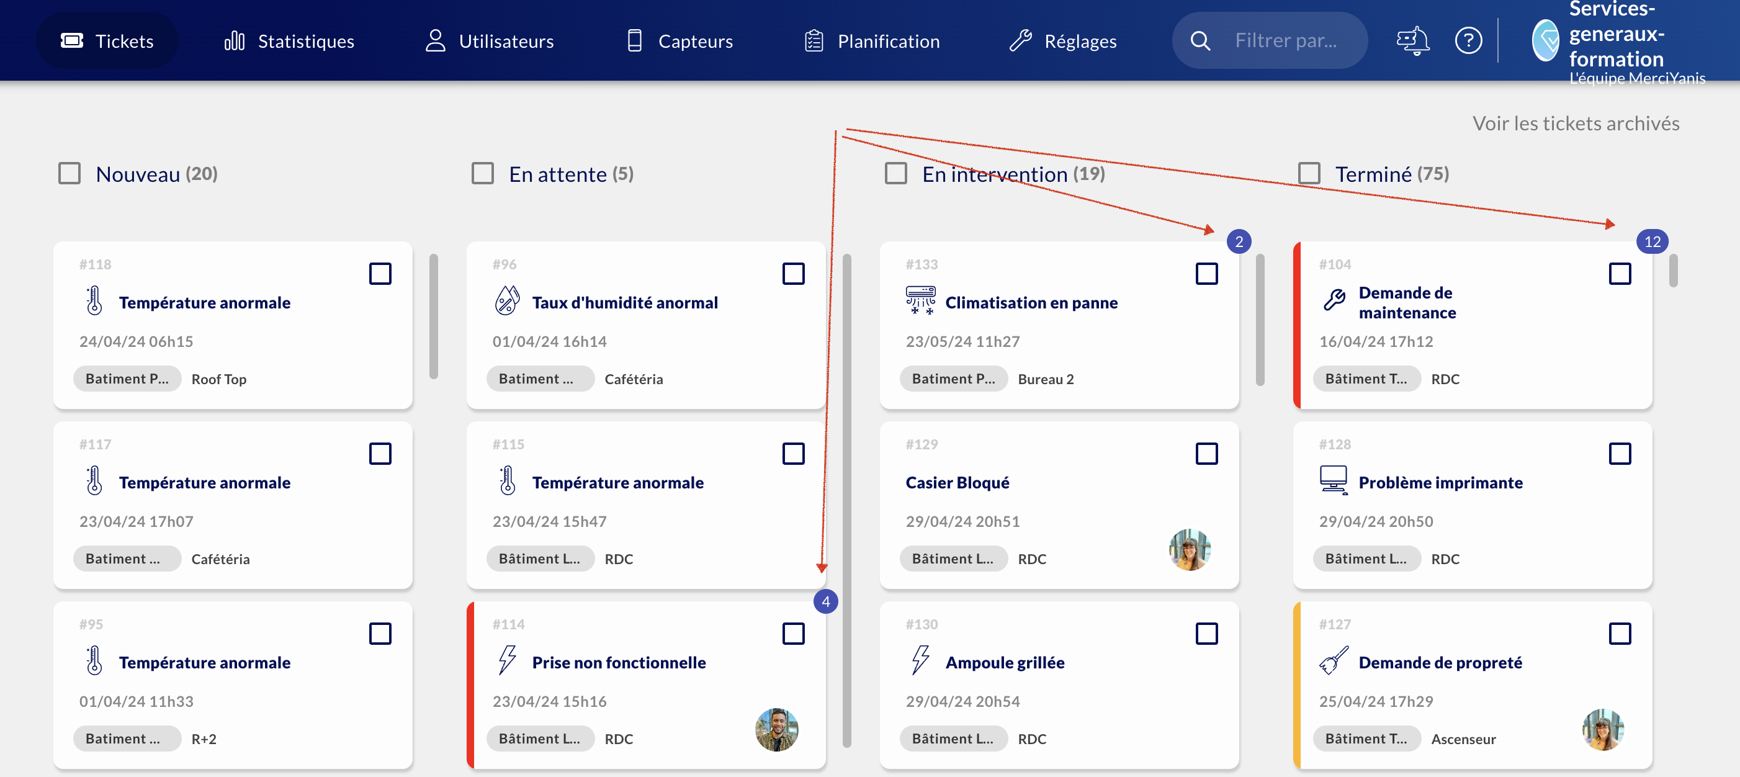Tick checkbox on ticket #118

[380, 274]
